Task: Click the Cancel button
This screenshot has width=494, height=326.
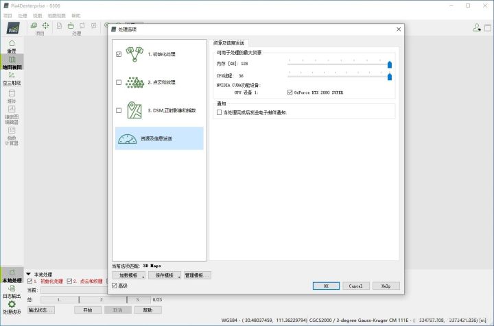Action: click(x=355, y=286)
